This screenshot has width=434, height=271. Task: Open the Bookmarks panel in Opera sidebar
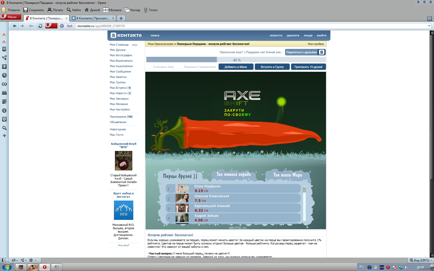click(x=4, y=49)
